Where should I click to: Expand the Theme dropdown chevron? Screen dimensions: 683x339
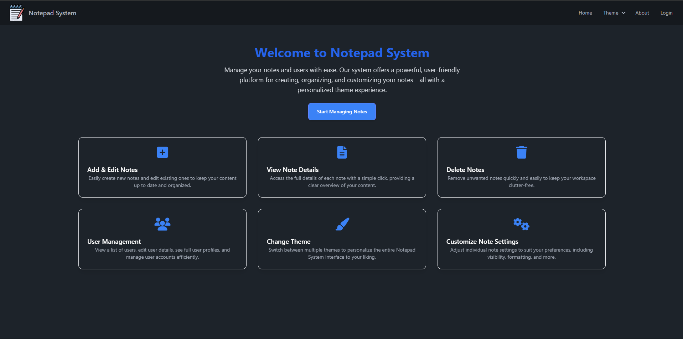click(624, 13)
